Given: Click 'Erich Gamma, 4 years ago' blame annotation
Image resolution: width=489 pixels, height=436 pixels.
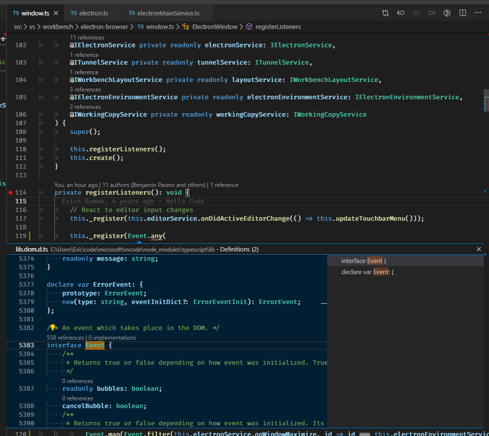Looking at the screenshot, I should click(x=107, y=201).
